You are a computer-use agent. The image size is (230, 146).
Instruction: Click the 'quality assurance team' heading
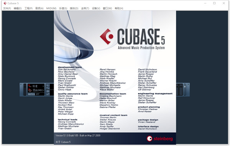(72, 94)
